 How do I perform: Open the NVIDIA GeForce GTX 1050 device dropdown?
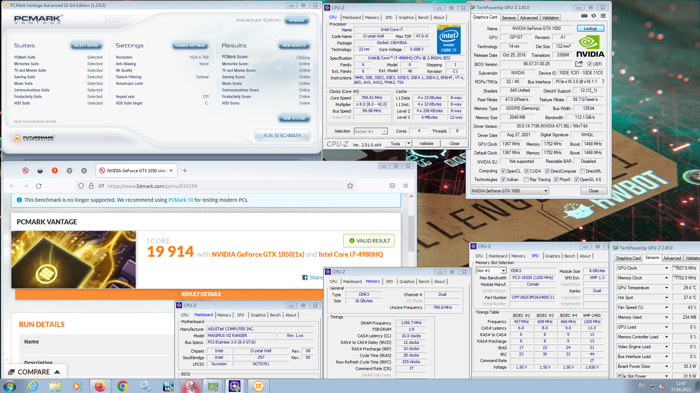pos(510,191)
